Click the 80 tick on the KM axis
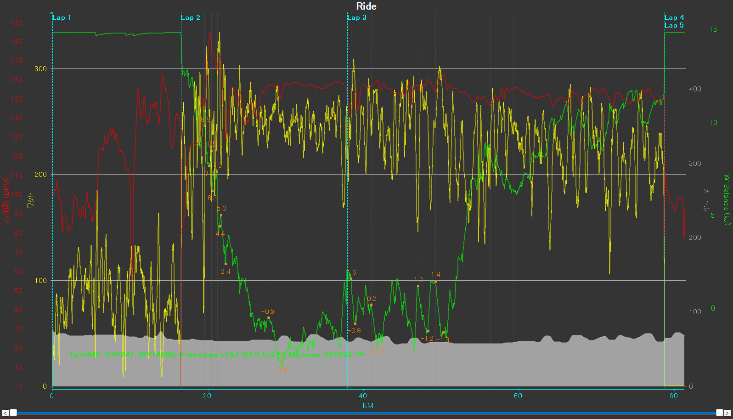733x419 pixels. point(674,396)
